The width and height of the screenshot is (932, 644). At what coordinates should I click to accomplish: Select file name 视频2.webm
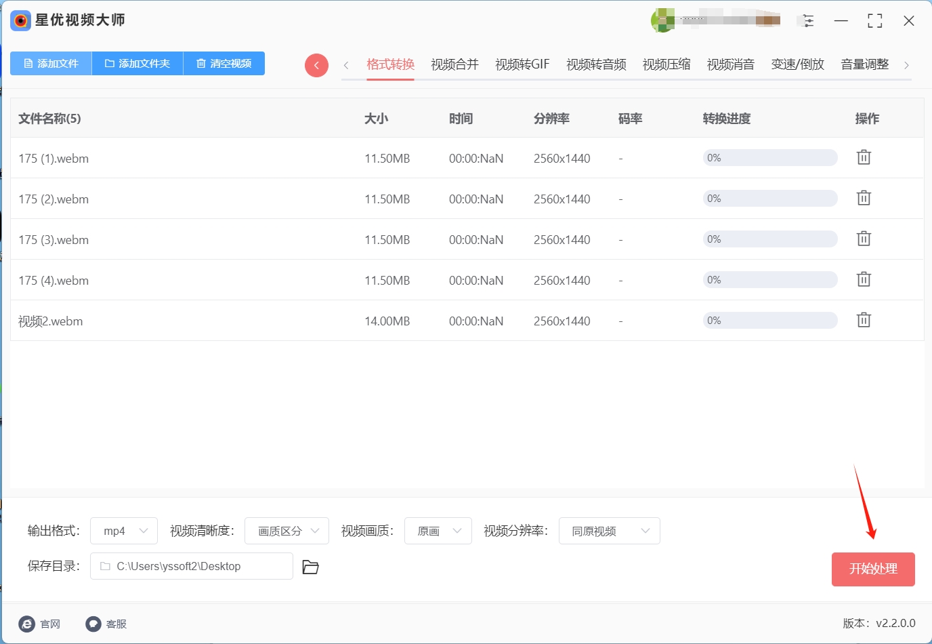pyautogui.click(x=51, y=321)
